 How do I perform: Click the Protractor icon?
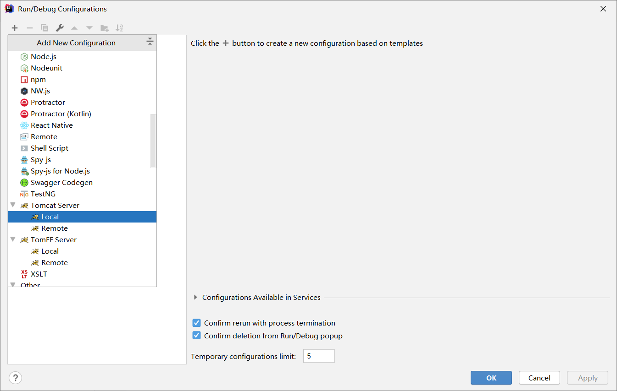(x=24, y=103)
